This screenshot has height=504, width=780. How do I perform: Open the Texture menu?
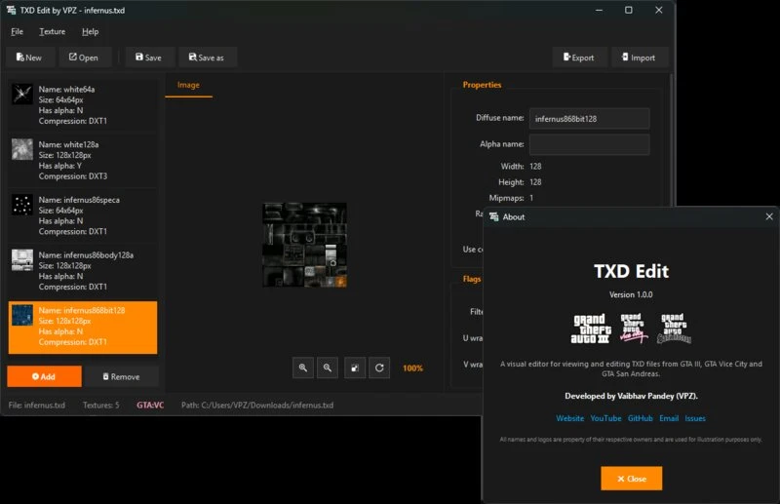coord(53,31)
